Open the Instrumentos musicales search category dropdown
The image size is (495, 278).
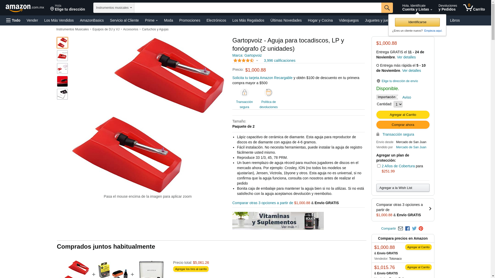(114, 8)
